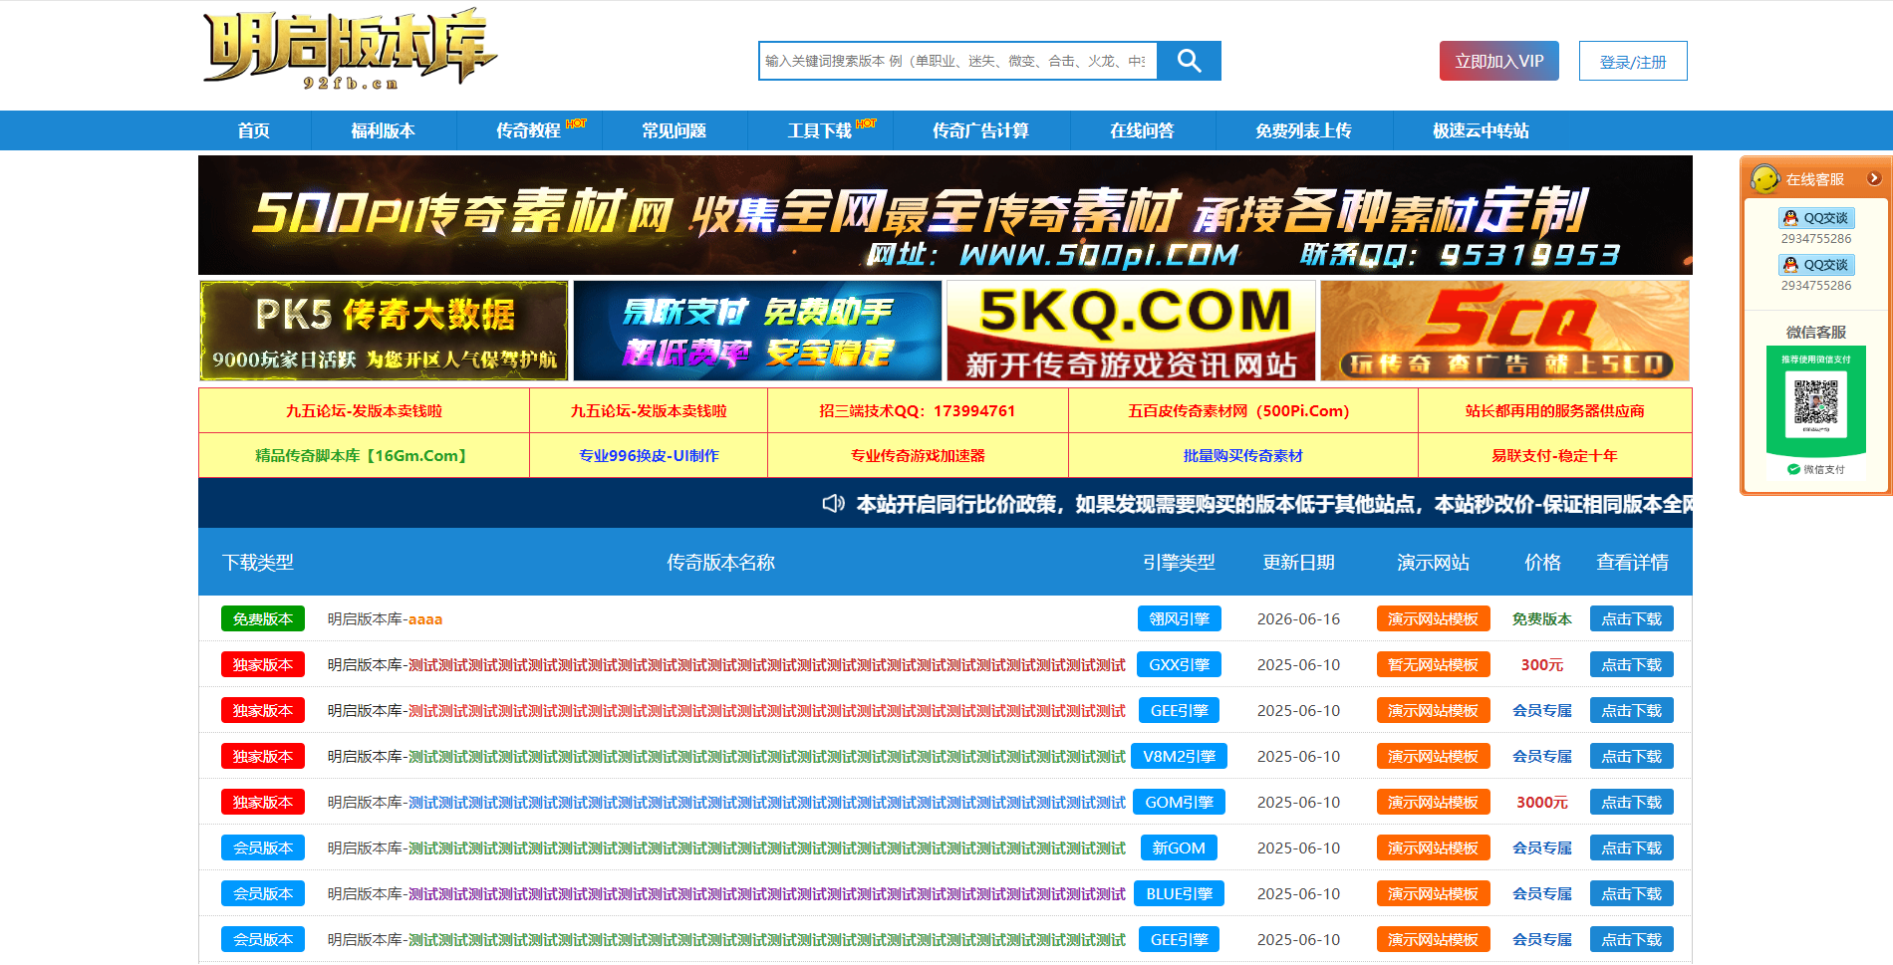Open 精品传奇脚本库【16Gm.Com】 link

(364, 455)
